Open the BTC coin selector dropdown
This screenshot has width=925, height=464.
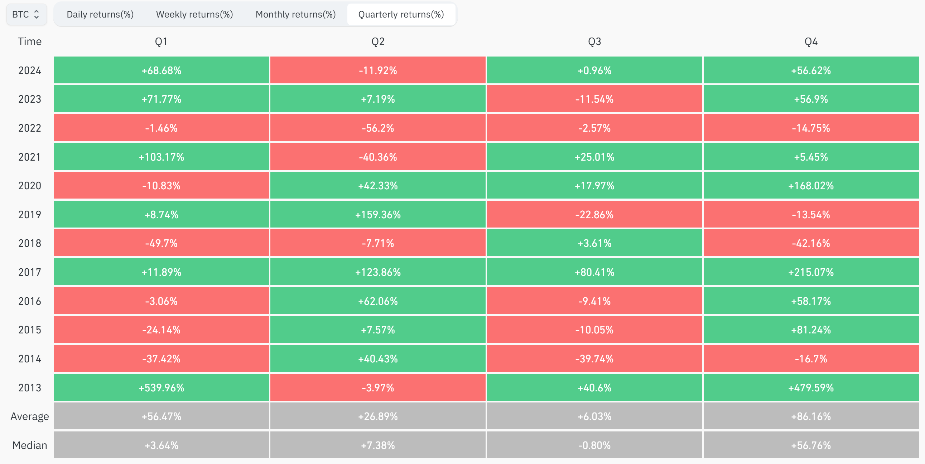(26, 14)
